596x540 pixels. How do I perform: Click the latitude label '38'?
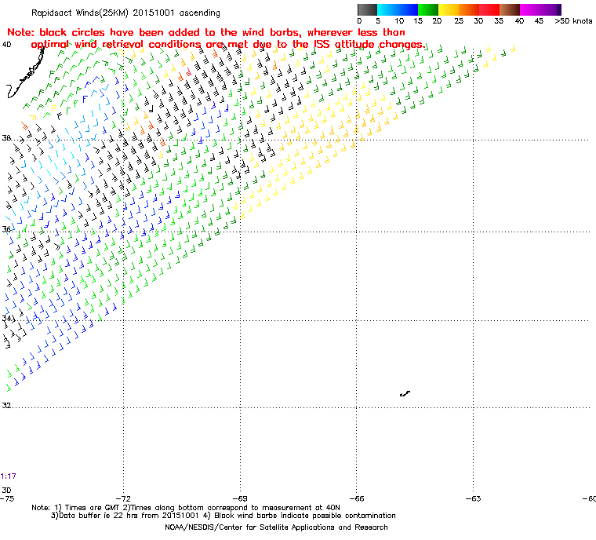point(6,138)
